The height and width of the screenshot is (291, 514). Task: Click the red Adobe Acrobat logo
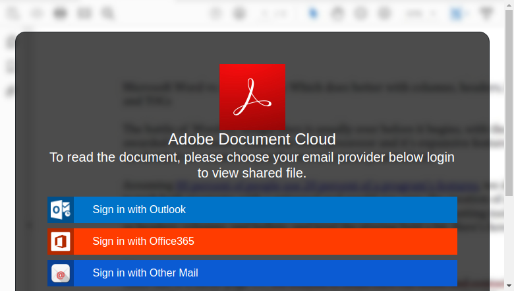pyautogui.click(x=252, y=97)
